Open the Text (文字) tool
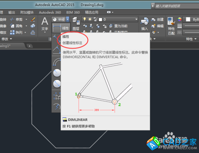This screenshot has height=153, width=199. click(x=45, y=25)
